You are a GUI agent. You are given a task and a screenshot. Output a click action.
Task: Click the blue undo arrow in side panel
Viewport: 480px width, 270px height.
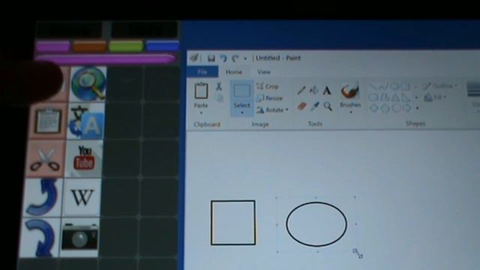click(42, 197)
